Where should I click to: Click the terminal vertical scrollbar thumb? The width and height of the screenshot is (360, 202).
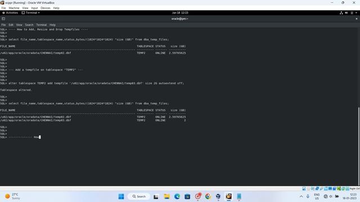[x=359, y=146]
